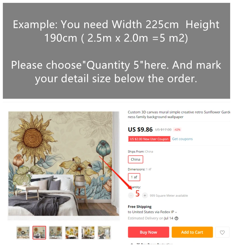
Task: Select the last gallery thumbnail showing hallway
Action: pos(104,232)
